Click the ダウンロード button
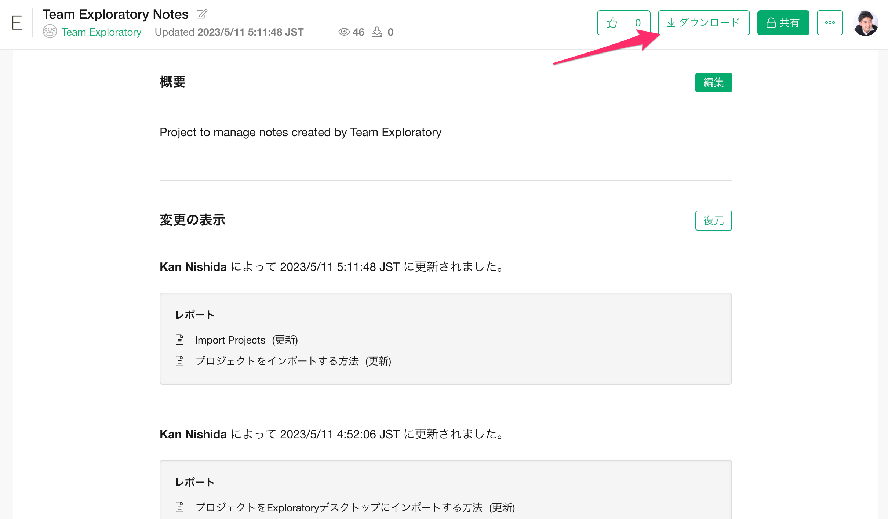The image size is (888, 519). 703,23
